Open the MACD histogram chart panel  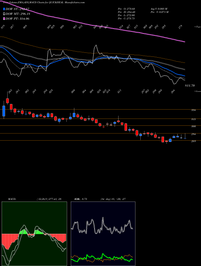tap(34, 234)
